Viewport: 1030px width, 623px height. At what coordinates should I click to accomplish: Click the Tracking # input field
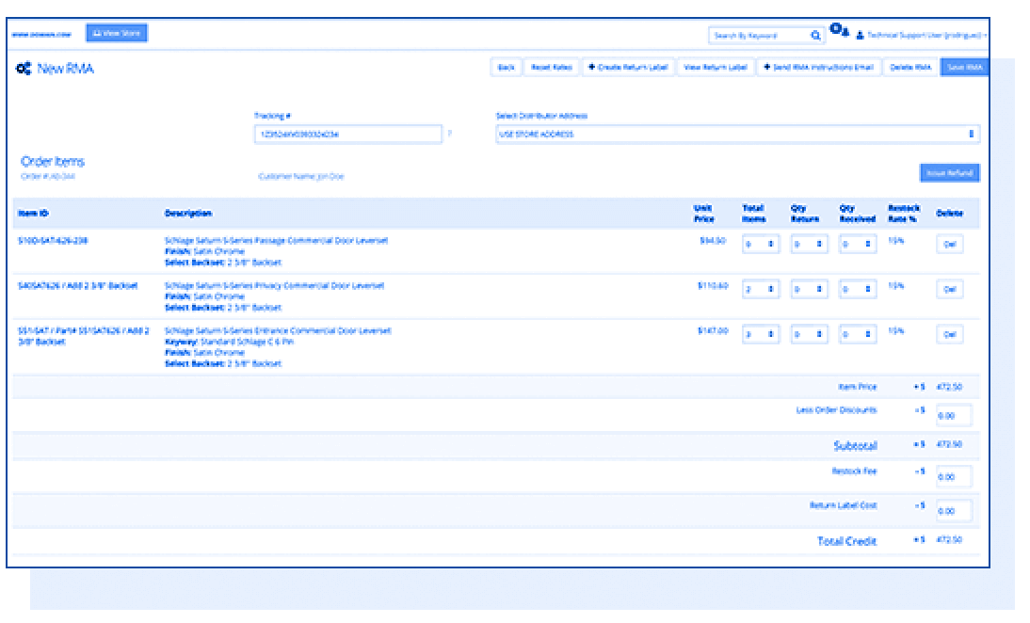[x=347, y=135]
